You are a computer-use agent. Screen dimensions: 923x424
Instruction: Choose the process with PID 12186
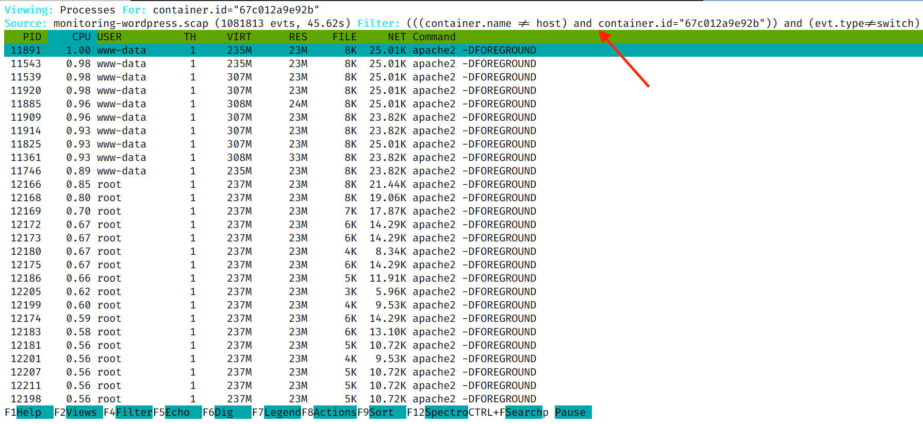464,278
